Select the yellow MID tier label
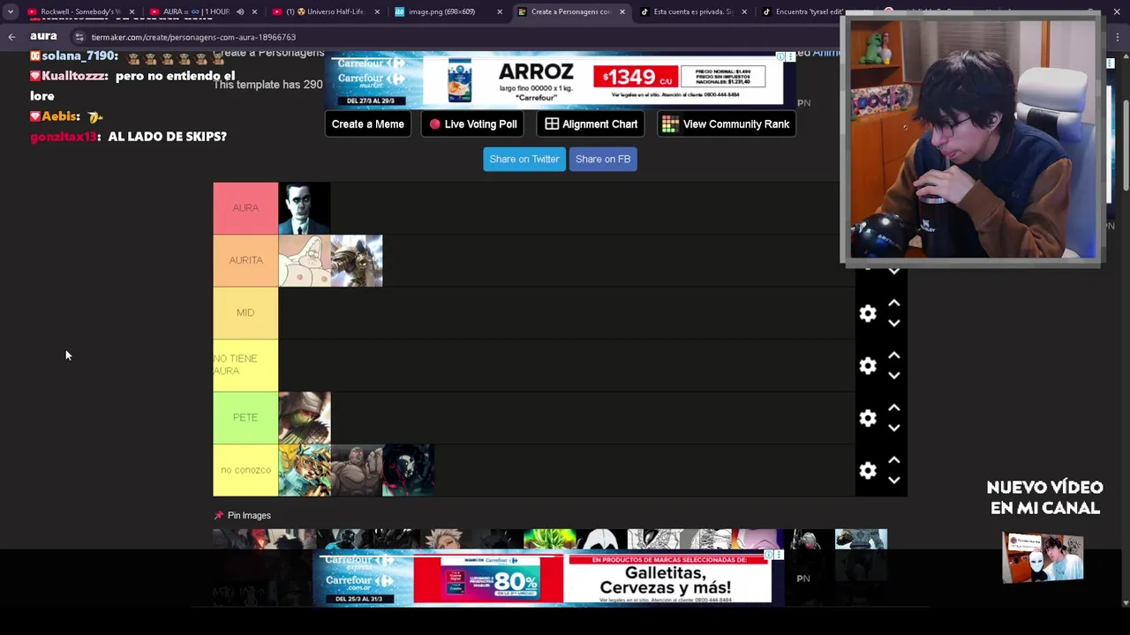 [x=245, y=312]
